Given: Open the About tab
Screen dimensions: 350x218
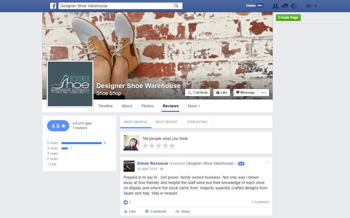Looking at the screenshot, I should click(127, 106).
